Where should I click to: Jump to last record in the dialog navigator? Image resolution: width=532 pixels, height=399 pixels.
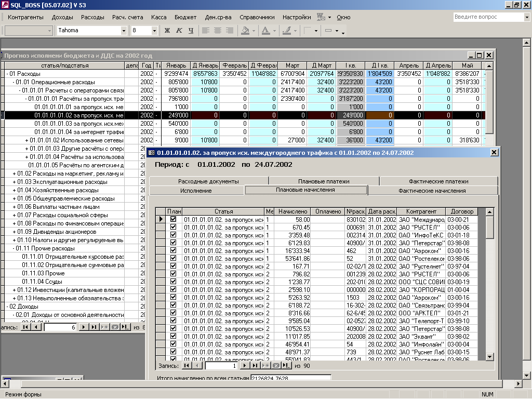(254, 366)
